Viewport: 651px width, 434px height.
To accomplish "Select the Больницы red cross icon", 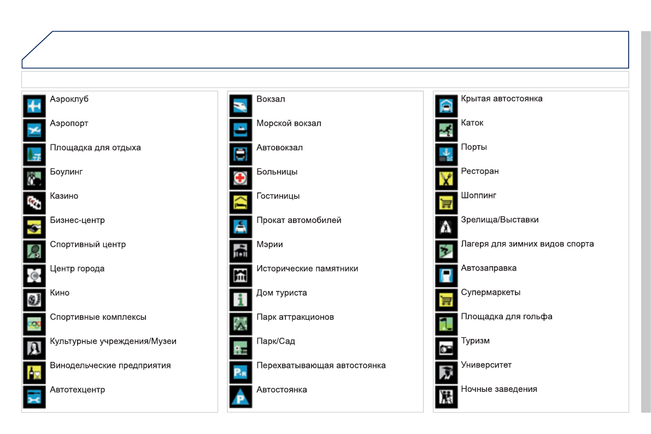I will click(240, 179).
